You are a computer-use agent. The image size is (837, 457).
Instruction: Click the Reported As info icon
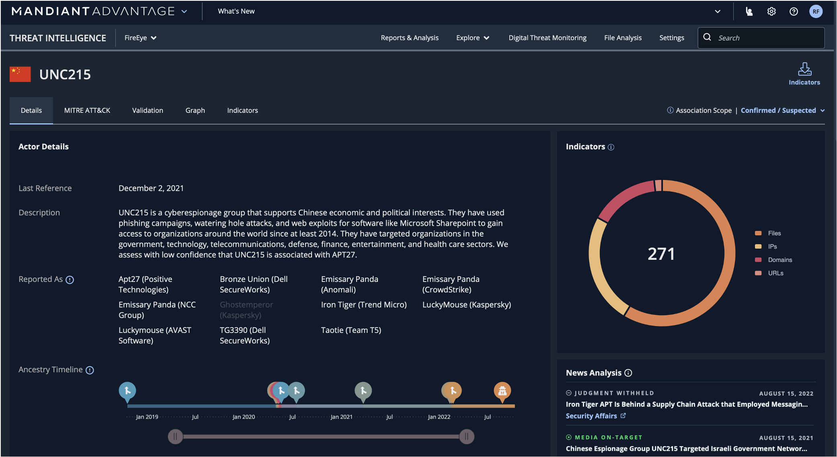coord(70,280)
